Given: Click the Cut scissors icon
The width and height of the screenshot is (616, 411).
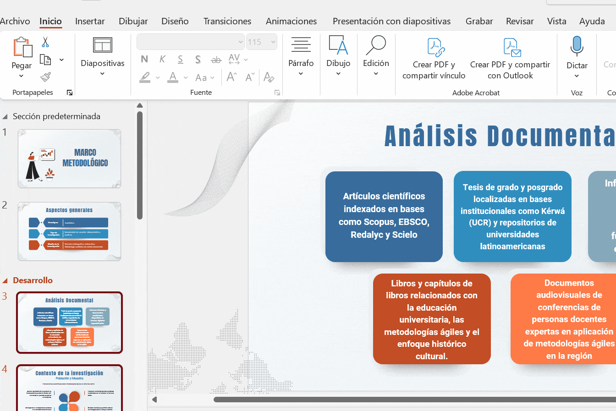Looking at the screenshot, I should point(45,42).
